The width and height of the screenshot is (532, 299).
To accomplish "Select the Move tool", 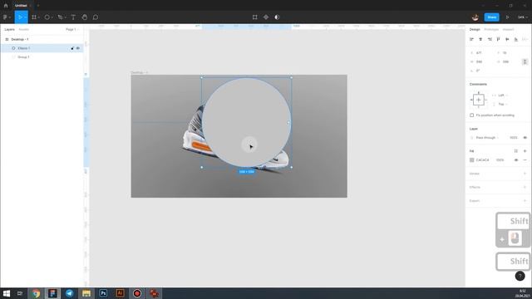I will 20,17.
